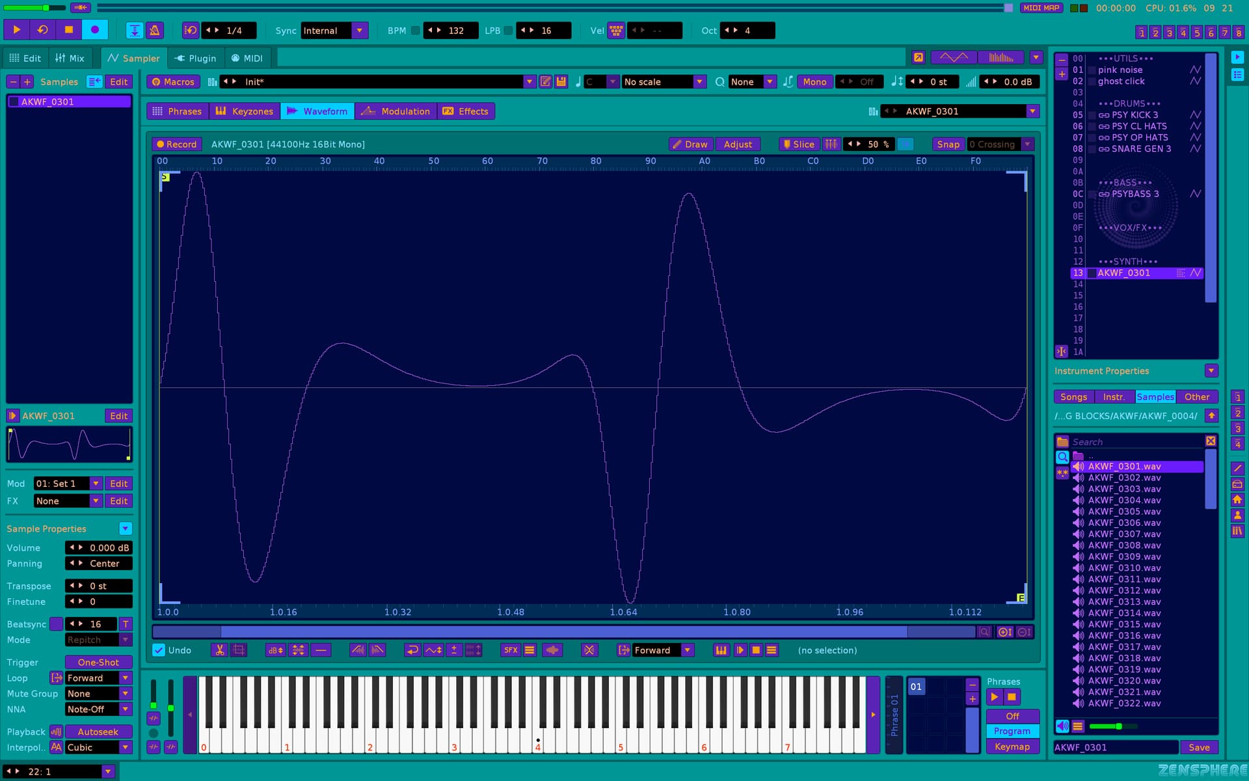Toggle the One-Shot trigger button

pos(98,663)
